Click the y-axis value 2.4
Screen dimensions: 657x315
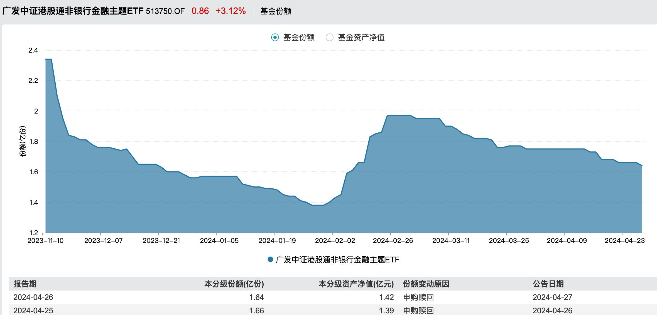pyautogui.click(x=33, y=50)
